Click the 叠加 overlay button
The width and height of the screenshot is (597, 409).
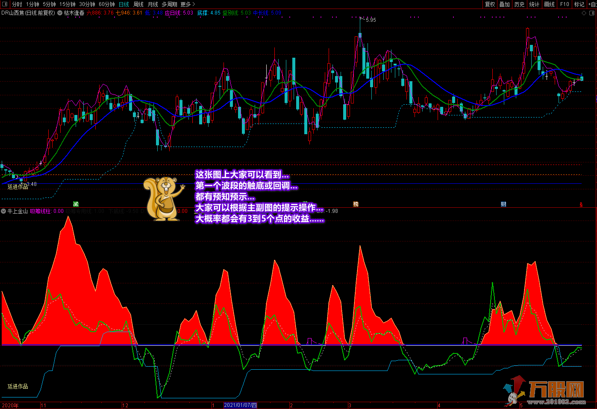tap(505, 4)
